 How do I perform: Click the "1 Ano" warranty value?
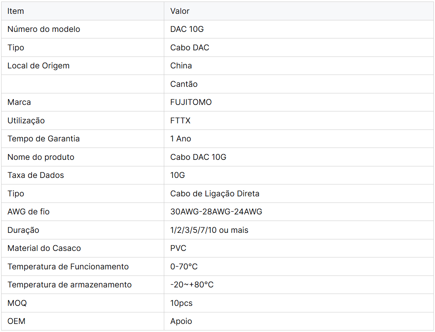click(x=181, y=139)
